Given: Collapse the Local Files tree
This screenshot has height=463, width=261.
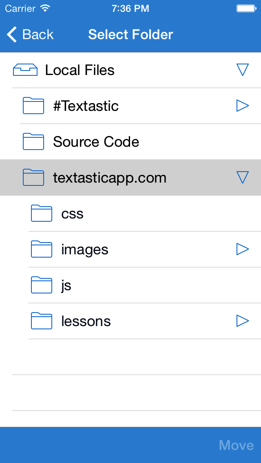Looking at the screenshot, I should click(x=243, y=70).
